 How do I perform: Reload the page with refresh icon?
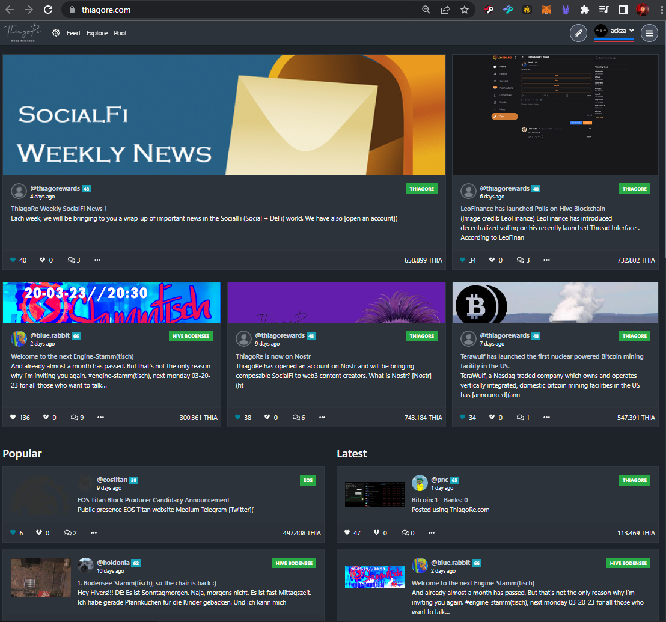[x=48, y=10]
